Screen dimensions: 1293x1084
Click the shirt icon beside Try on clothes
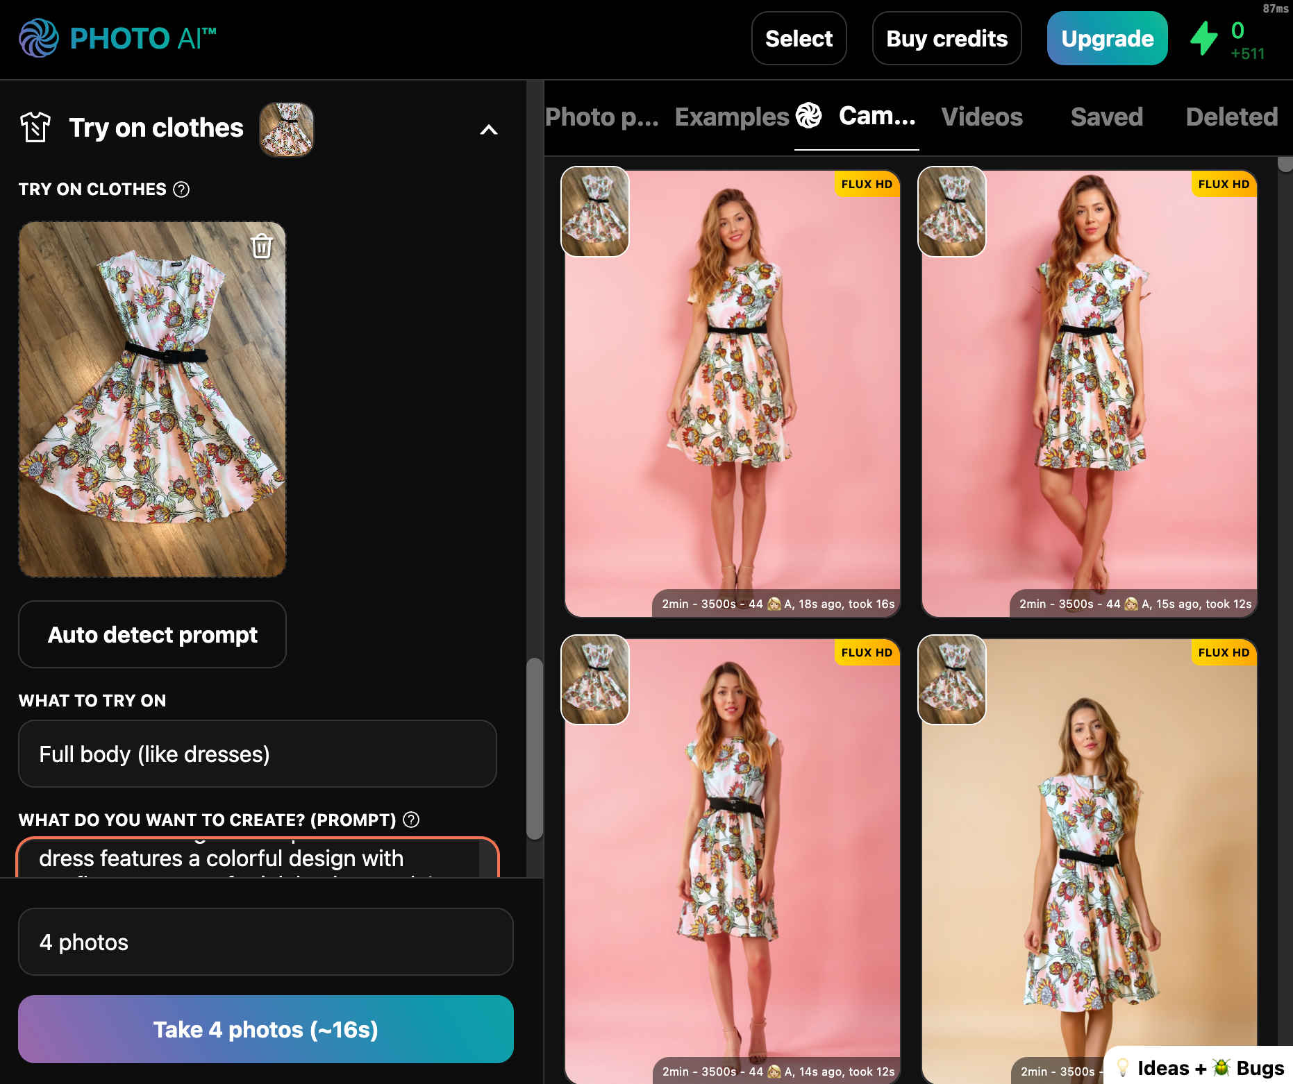[35, 128]
